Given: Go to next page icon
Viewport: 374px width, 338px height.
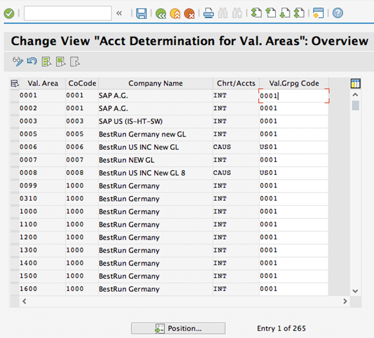Looking at the screenshot, I should (x=285, y=13).
